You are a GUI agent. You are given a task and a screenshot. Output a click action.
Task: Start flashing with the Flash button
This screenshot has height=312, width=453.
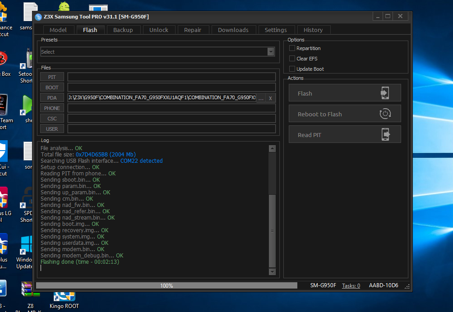(x=345, y=93)
